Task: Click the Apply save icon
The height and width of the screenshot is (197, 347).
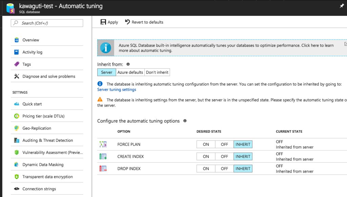Action: 103,22
